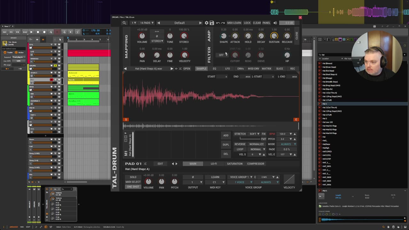Toggle SOLO for pad 01

tap(133, 177)
